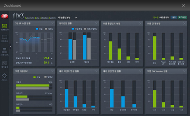Click the blue 설정 button

click(174, 17)
